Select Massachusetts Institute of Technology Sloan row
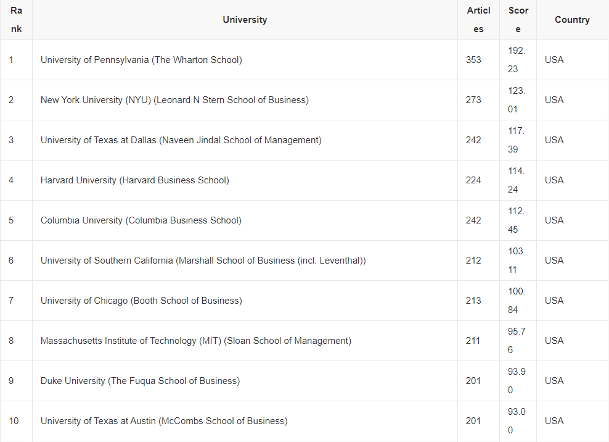 pos(195,341)
